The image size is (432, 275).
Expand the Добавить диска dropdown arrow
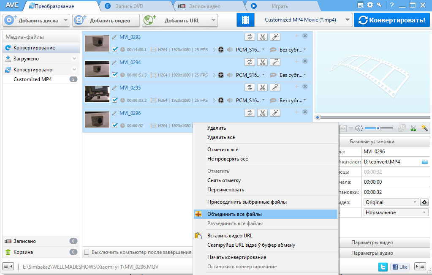[x=65, y=20]
